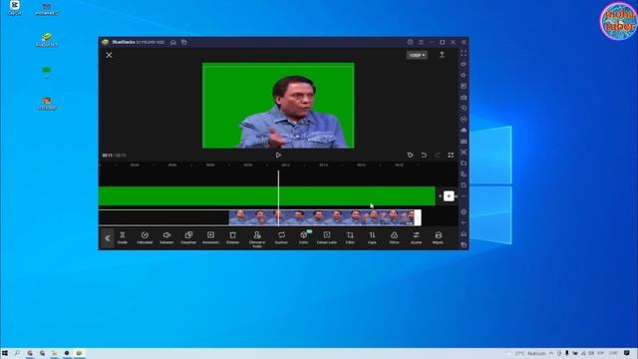Open the Animación tool
The width and height of the screenshot is (638, 359).
pos(210,237)
